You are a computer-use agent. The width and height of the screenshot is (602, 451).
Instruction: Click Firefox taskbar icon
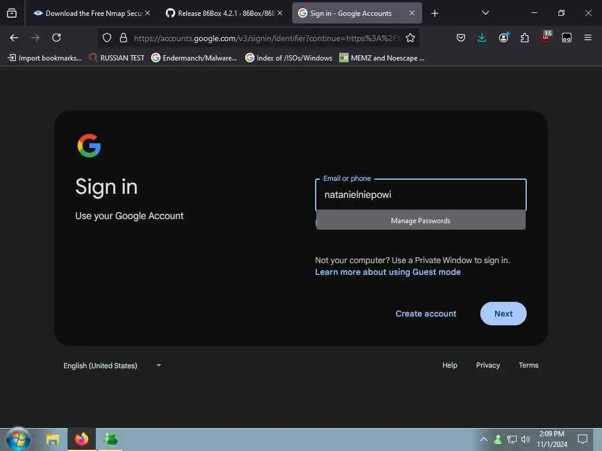point(82,439)
